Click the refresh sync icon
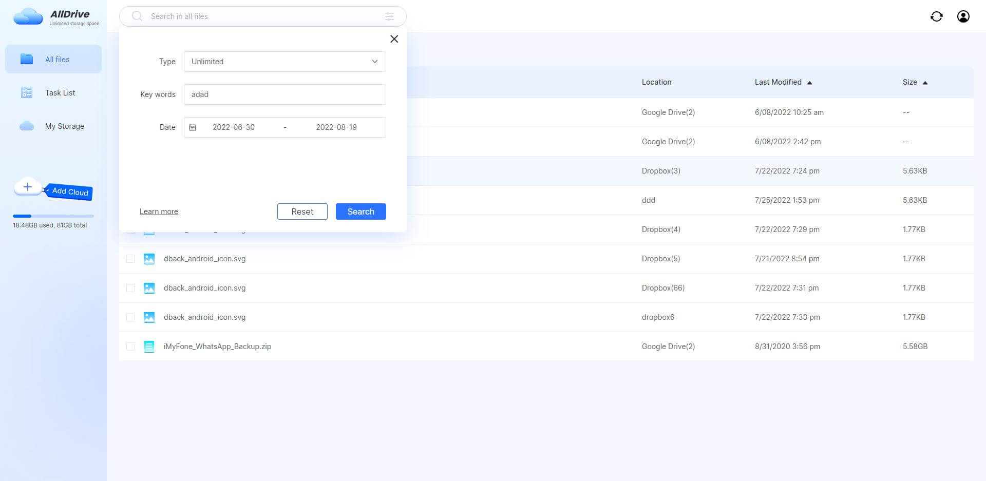The height and width of the screenshot is (481, 986). coord(937,16)
